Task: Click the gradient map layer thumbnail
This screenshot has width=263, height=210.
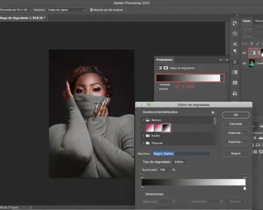Action: click(x=253, y=53)
